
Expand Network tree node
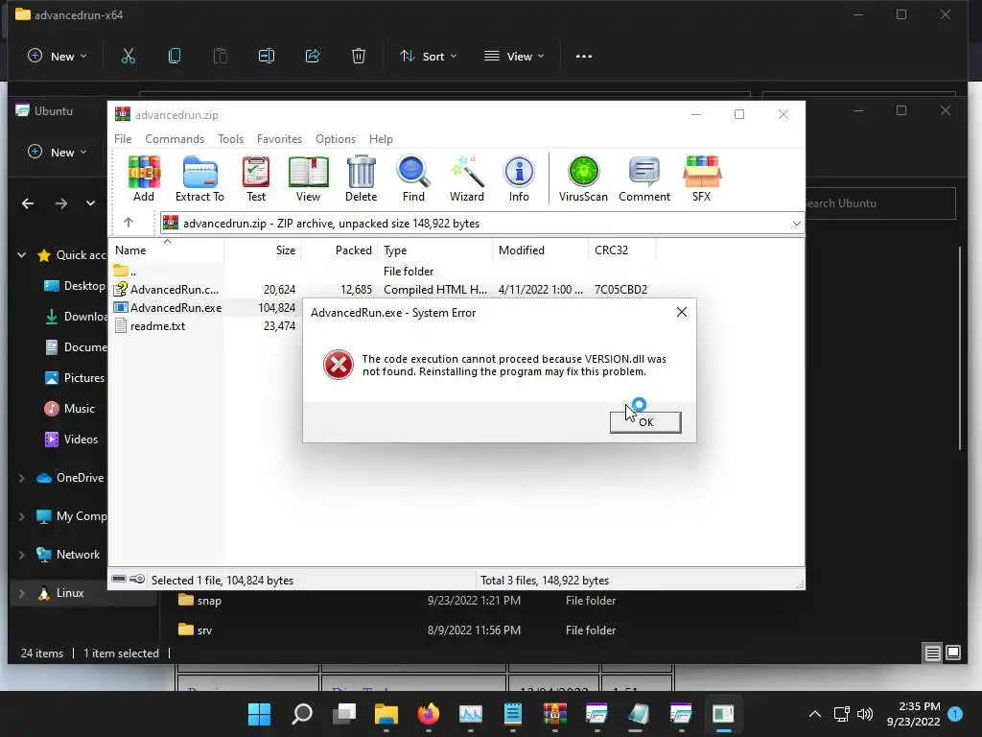click(22, 555)
